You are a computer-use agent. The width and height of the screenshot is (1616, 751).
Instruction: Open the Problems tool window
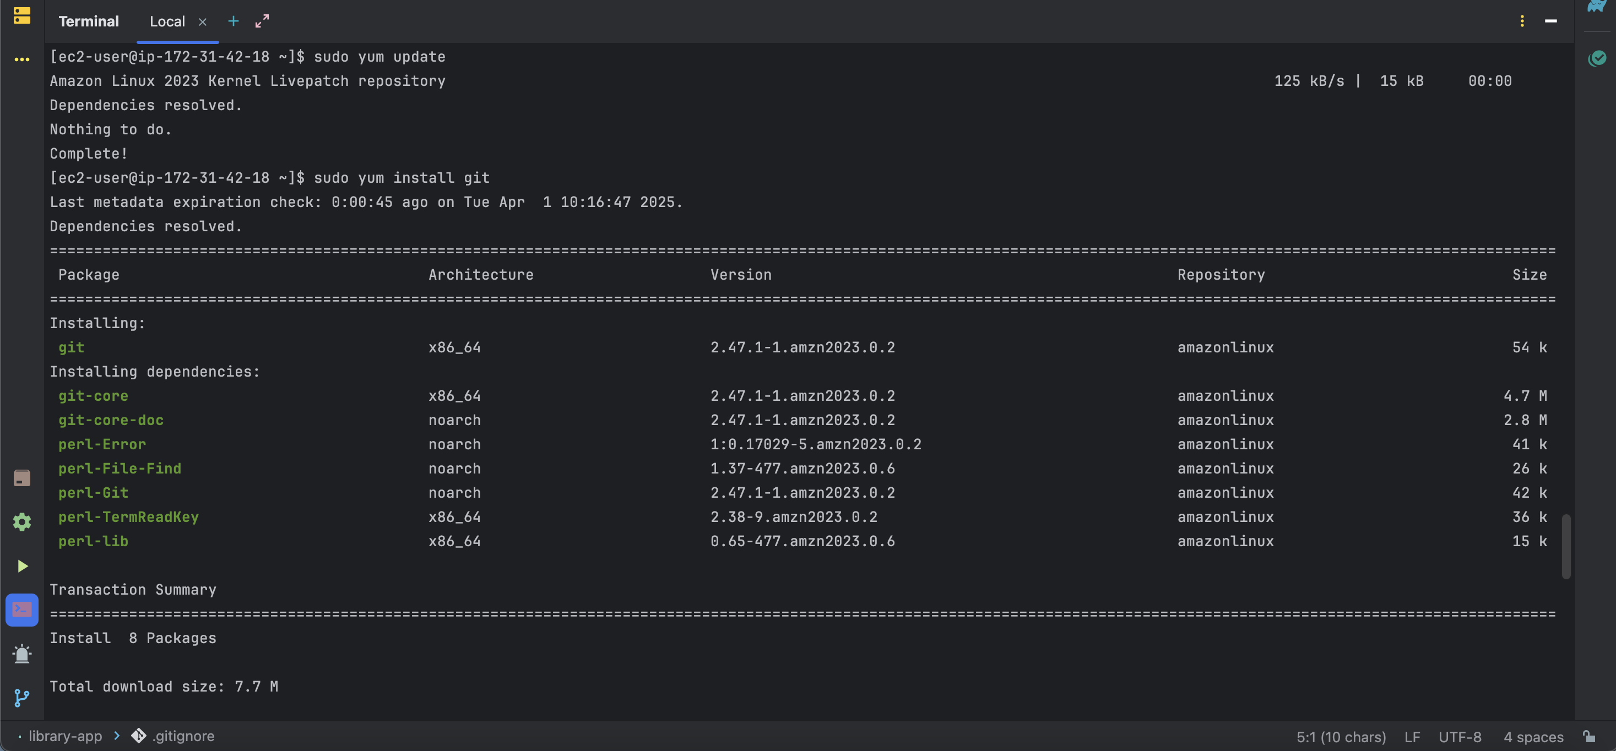tap(22, 654)
